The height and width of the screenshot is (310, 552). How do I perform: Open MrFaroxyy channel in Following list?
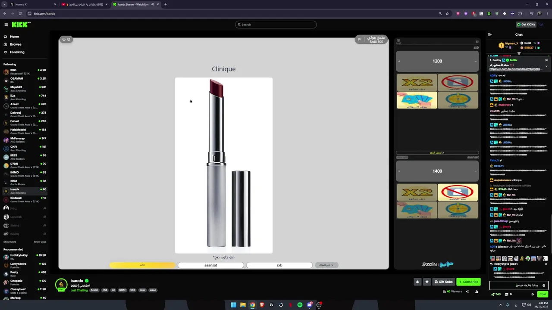pos(25,140)
